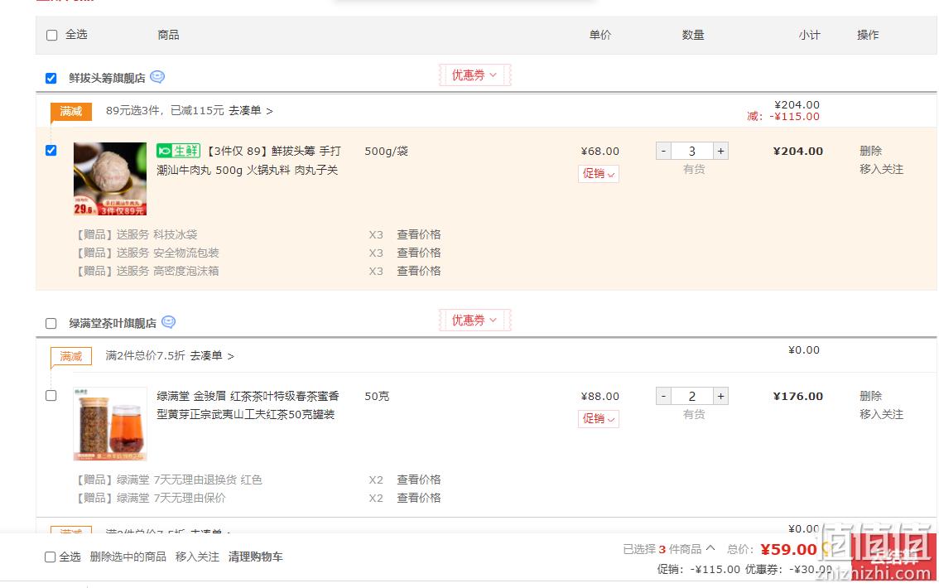Open 绿满堂茶叶旗舰店 store name link
939x588 pixels.
(113, 323)
